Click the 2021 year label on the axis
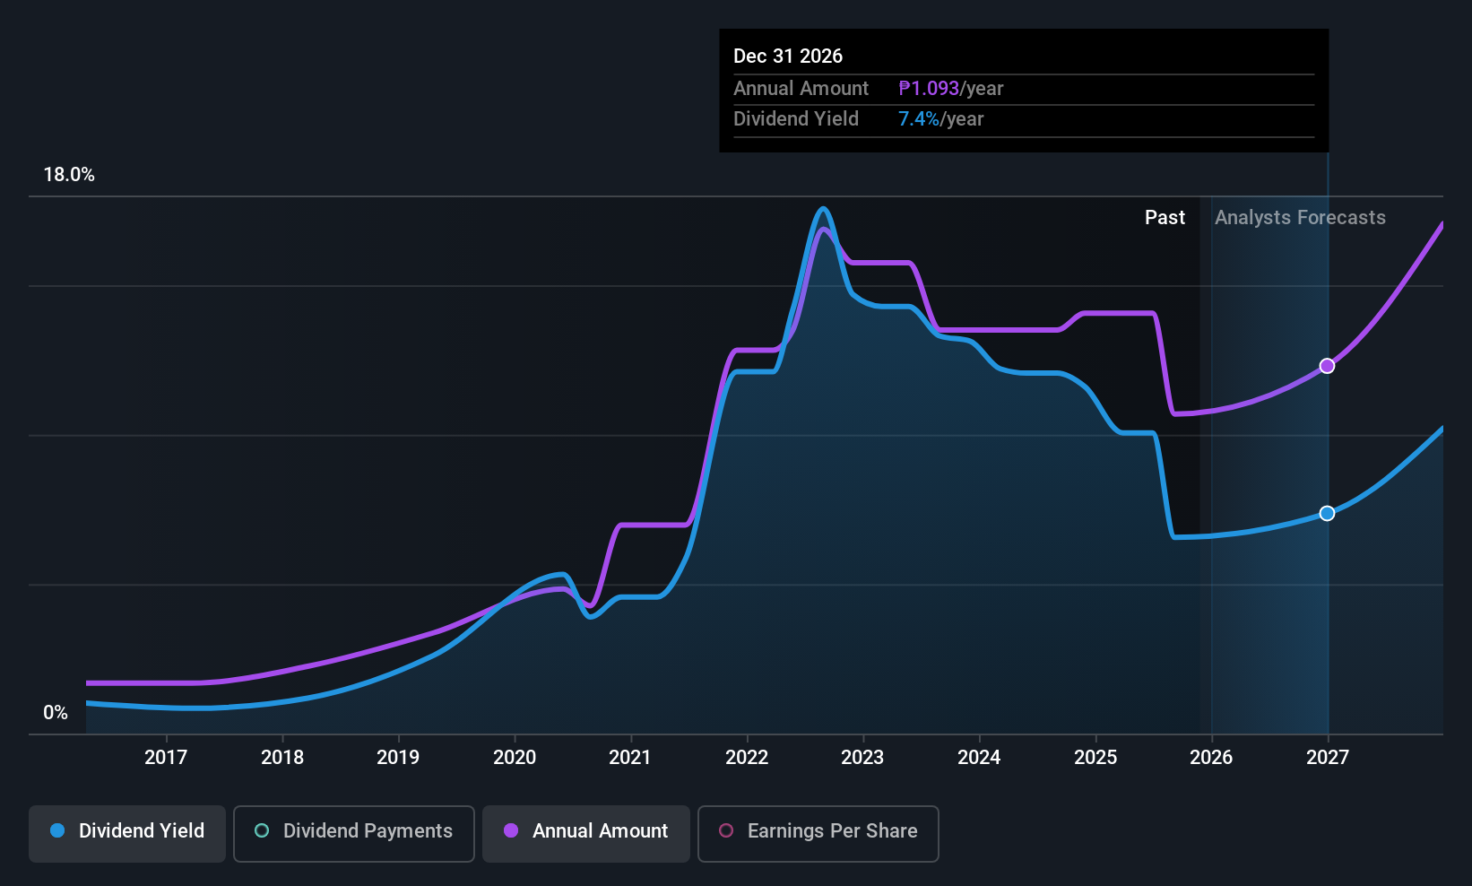1472x886 pixels. pyautogui.click(x=630, y=757)
